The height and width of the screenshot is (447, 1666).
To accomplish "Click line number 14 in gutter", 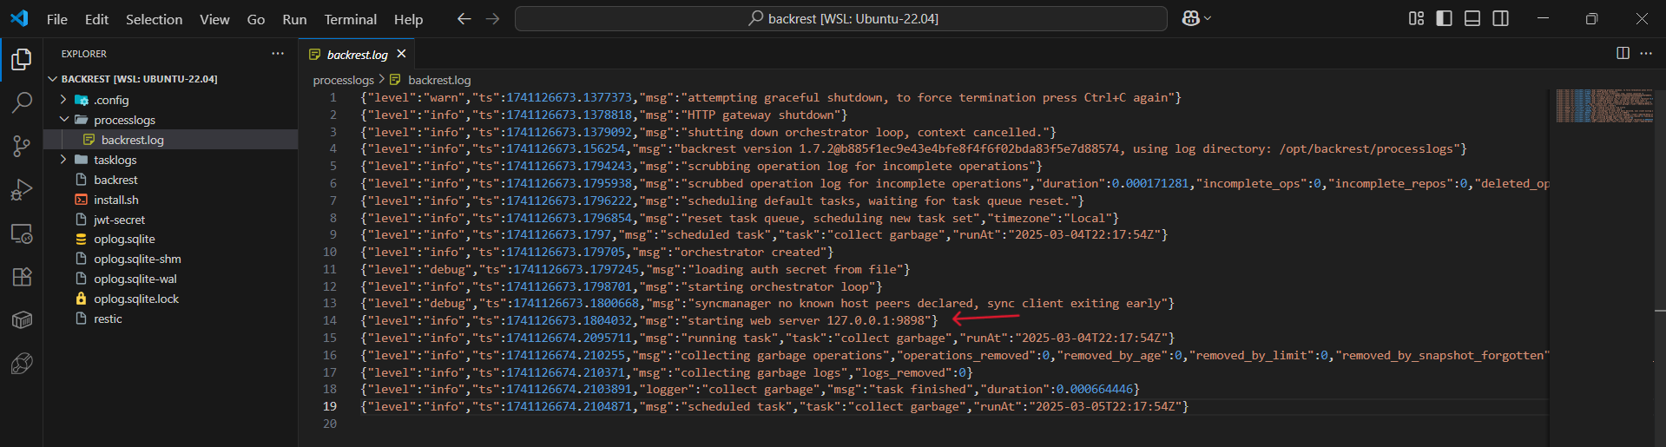I will tap(330, 320).
